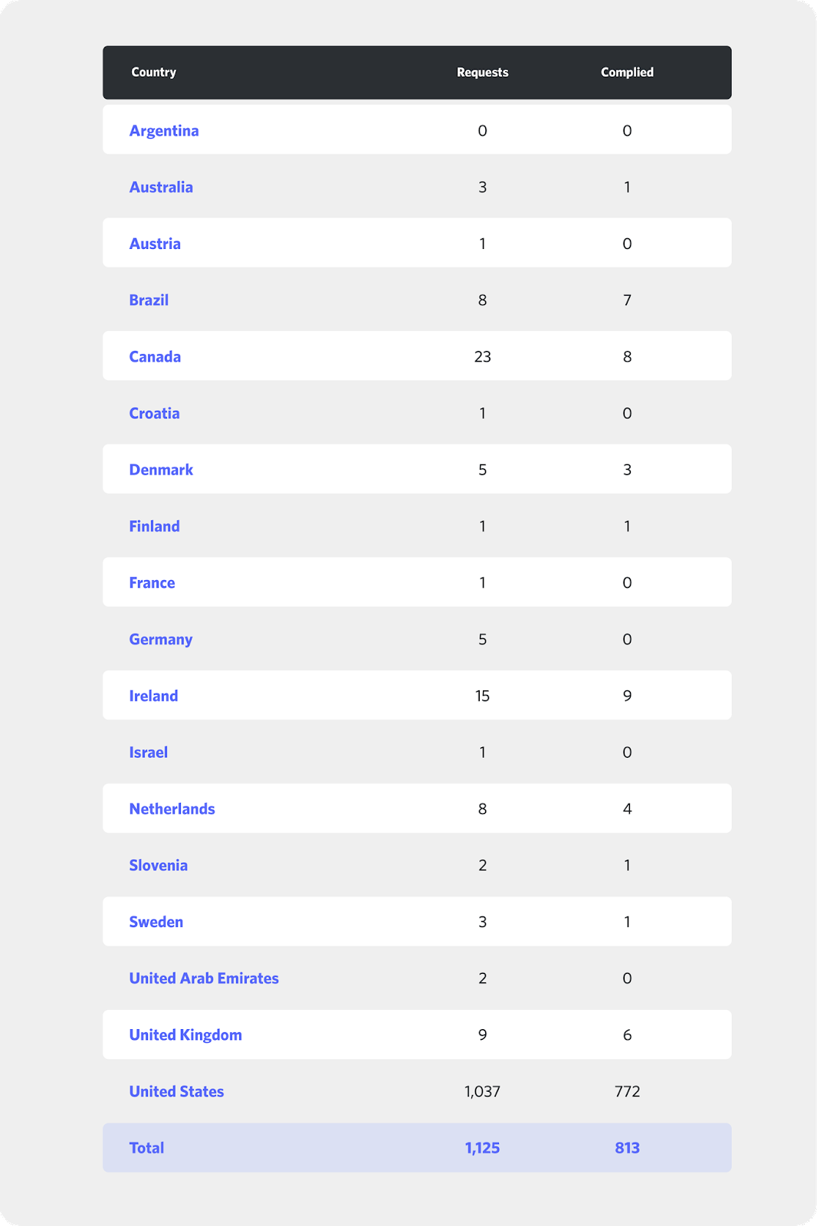Open the Germany link

[160, 640]
